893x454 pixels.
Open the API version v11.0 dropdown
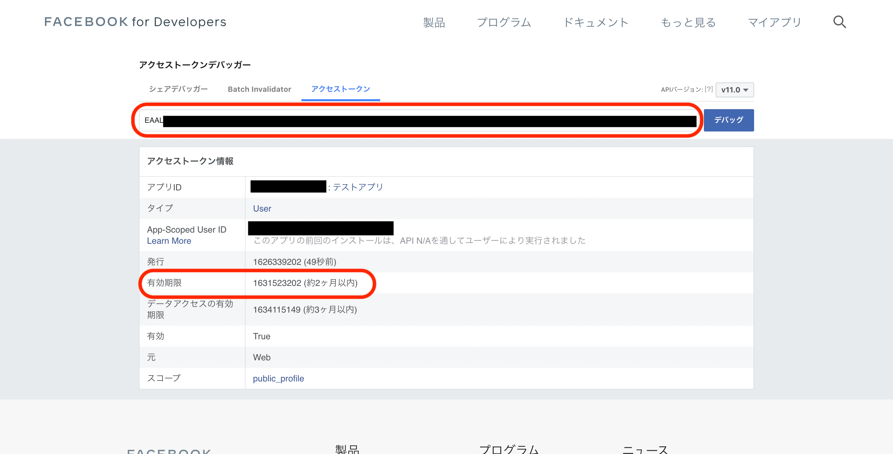[734, 90]
